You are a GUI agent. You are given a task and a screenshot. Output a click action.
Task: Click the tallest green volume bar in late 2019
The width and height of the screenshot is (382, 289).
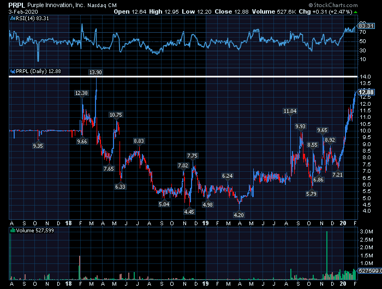tap(327, 255)
